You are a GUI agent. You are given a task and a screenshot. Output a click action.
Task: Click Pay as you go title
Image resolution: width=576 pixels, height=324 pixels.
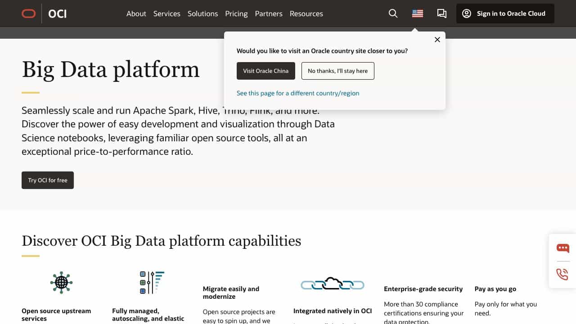click(x=495, y=289)
